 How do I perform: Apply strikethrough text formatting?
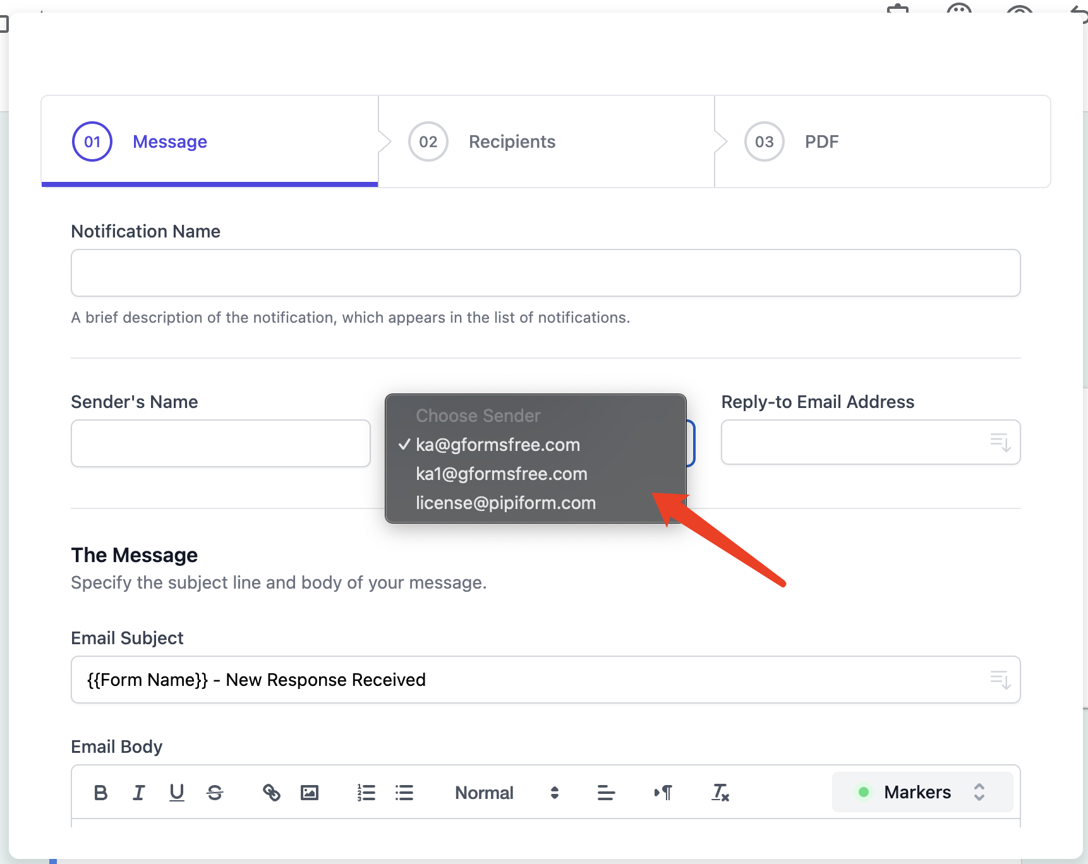(x=215, y=793)
